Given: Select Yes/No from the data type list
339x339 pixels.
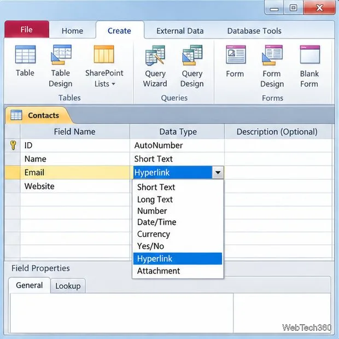Looking at the screenshot, I should [178, 246].
